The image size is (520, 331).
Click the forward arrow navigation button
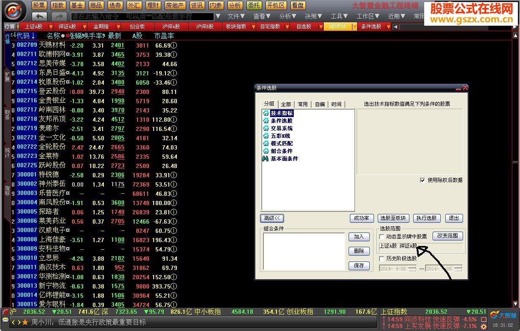(60, 16)
